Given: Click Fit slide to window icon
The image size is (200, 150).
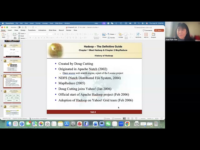Looking at the screenshot, I should coord(162,118).
